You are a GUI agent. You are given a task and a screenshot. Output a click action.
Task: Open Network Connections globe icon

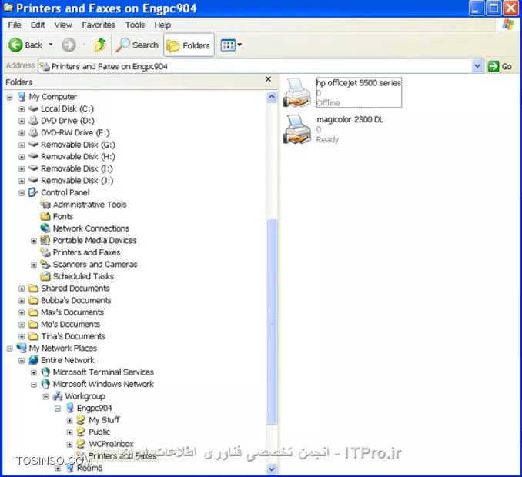[x=45, y=228]
